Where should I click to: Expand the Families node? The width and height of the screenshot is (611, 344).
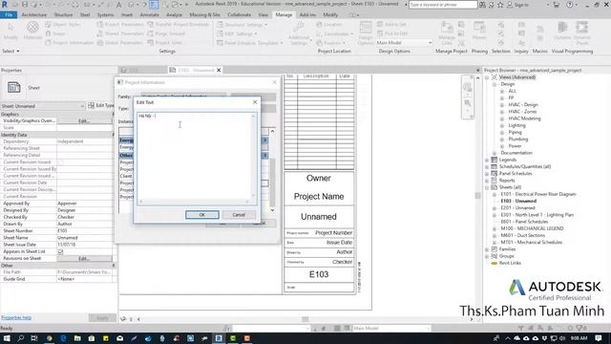487,249
